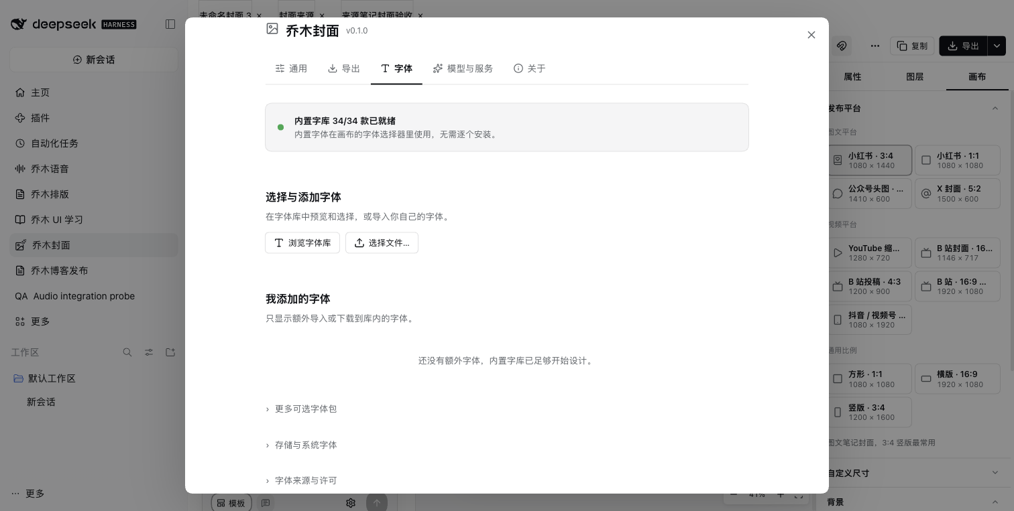Screen dimensions: 1014x511
Task: Click the 选择文件... button
Action: click(382, 242)
